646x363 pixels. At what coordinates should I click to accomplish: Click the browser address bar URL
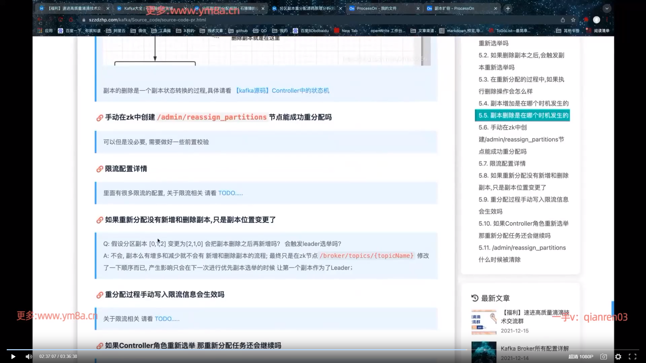click(147, 20)
